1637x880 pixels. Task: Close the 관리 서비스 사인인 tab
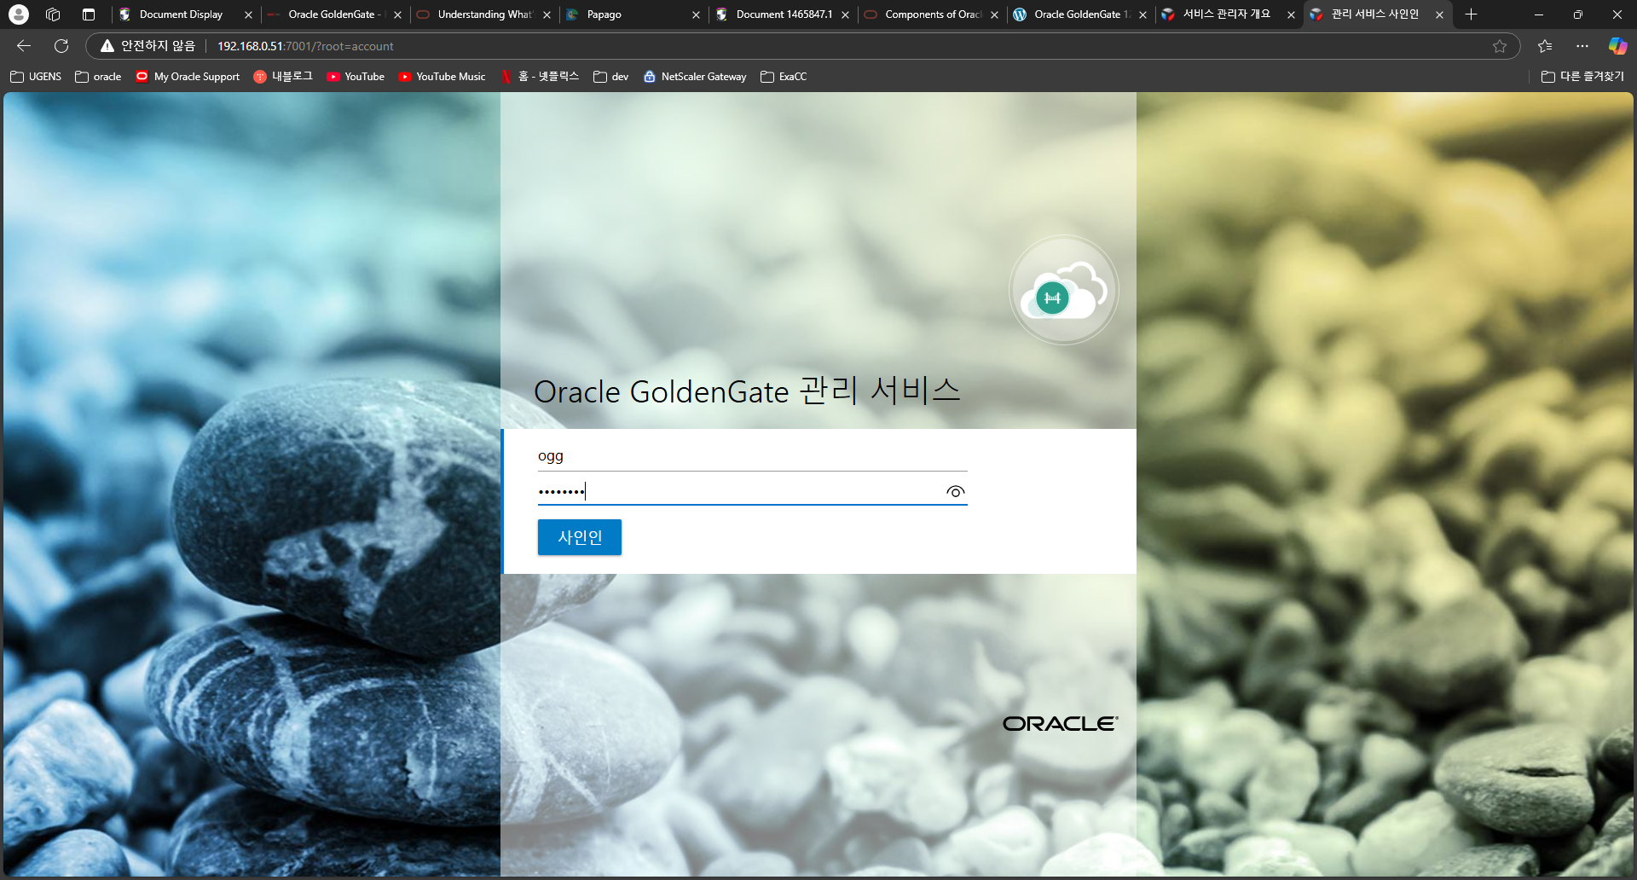1439,14
